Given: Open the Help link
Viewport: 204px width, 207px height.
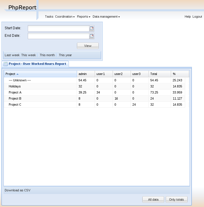Looking at the screenshot, I should tap(188, 17).
